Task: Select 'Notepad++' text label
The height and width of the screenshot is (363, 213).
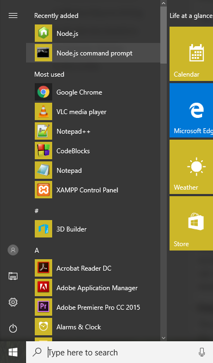Action: [x=73, y=132]
